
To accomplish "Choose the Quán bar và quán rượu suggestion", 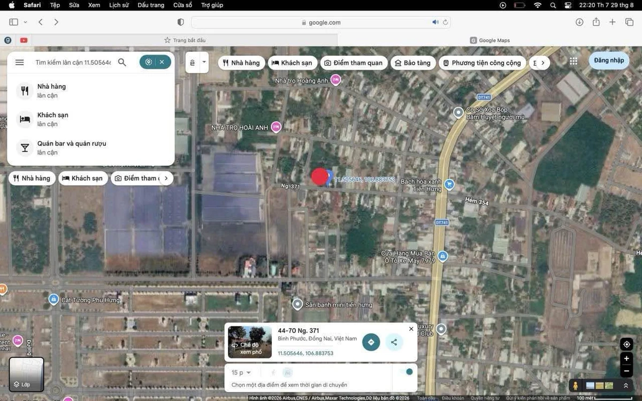I will [91, 148].
